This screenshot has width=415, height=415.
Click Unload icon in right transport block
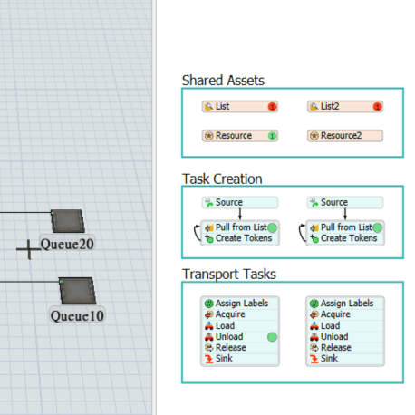tap(314, 336)
